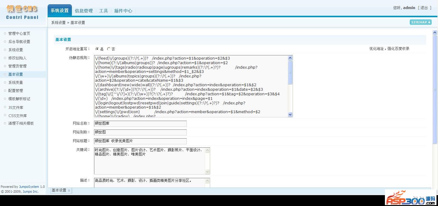438x206 pixels.
Task: Open the 系统设置 top tab
Action: pos(60,11)
